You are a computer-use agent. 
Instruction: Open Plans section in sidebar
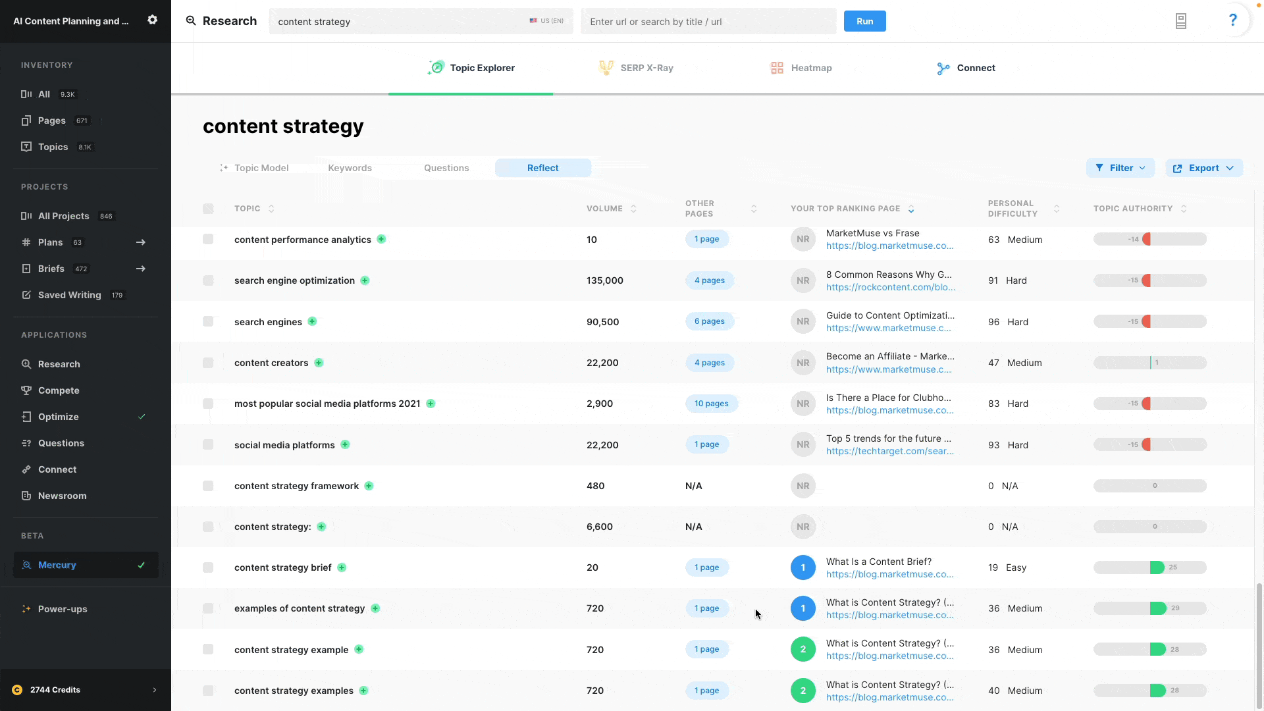click(x=49, y=242)
